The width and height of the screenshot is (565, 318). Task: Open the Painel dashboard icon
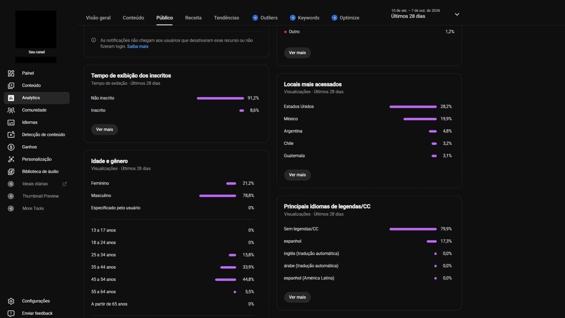click(x=11, y=73)
